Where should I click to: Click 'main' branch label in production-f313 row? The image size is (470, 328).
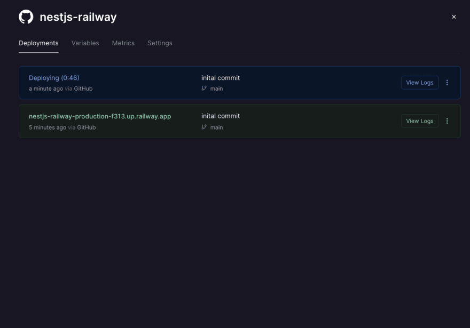[216, 127]
